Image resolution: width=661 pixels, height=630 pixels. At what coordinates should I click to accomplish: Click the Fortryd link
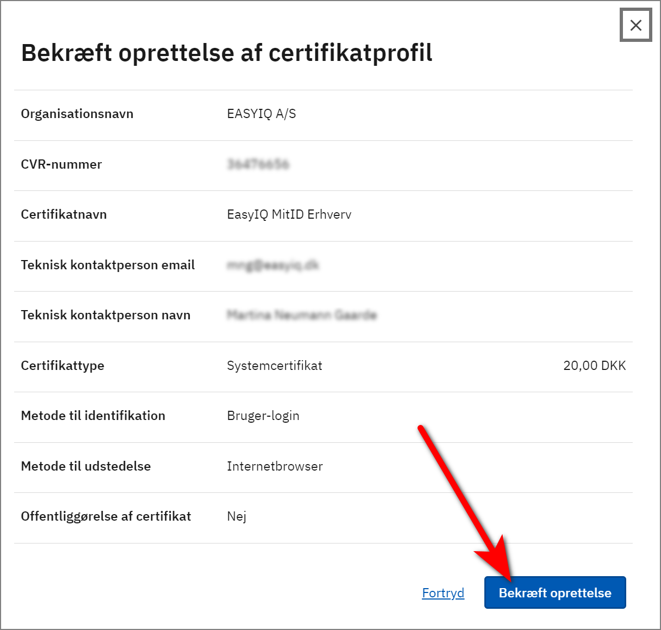443,593
